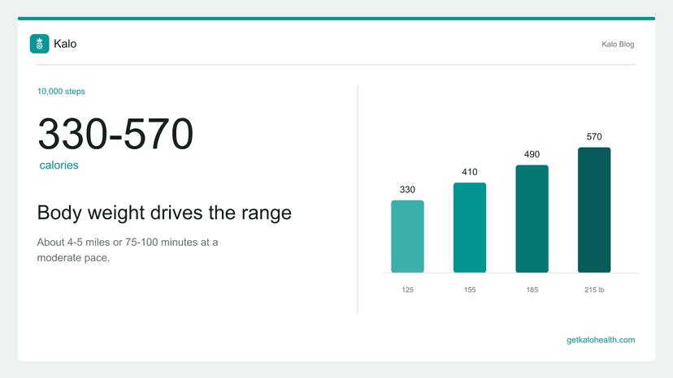Click the 10,000 steps label
The height and width of the screenshot is (378, 673).
pyautogui.click(x=61, y=92)
